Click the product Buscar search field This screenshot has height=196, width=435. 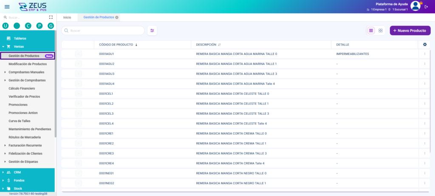point(103,30)
